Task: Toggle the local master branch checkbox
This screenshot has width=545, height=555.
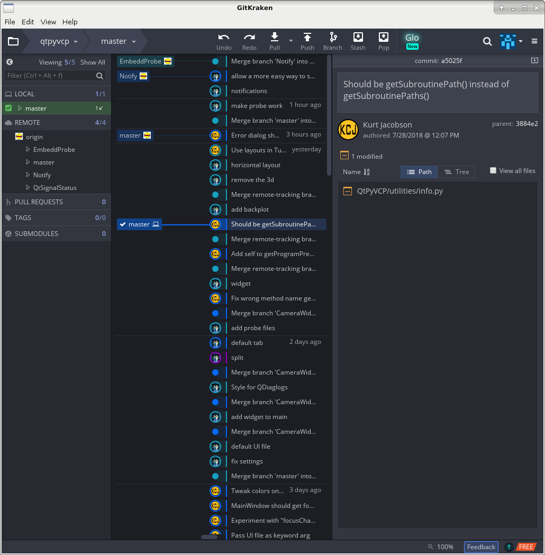Action: (8, 108)
